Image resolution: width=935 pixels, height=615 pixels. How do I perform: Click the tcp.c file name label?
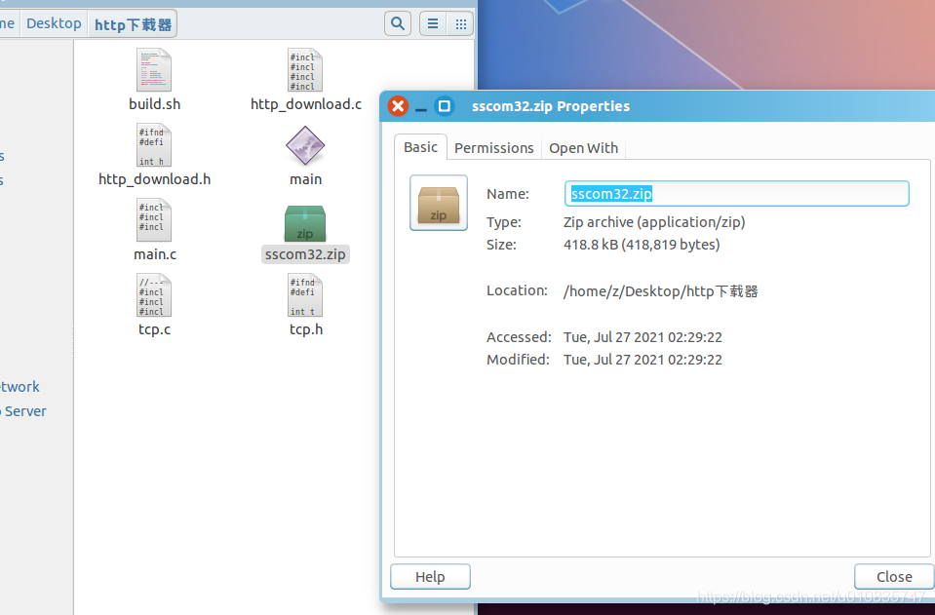[154, 329]
